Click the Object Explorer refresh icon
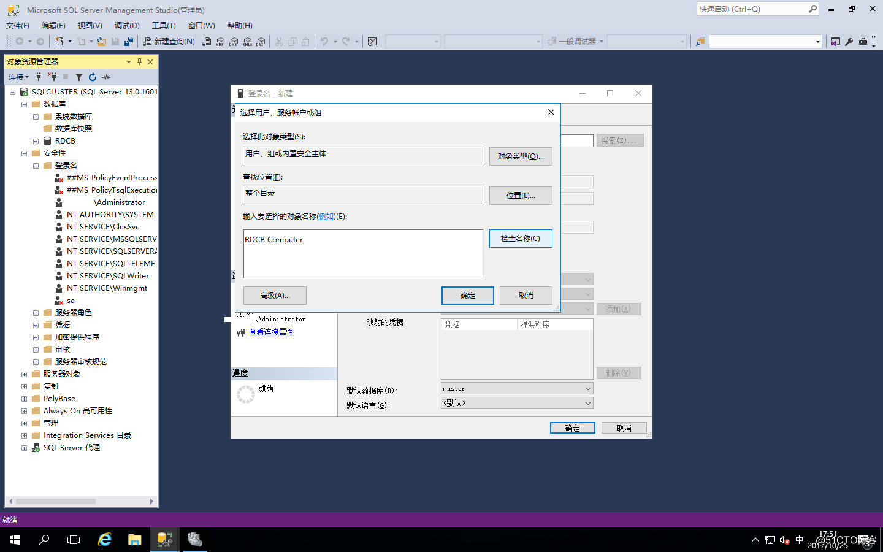883x552 pixels. click(x=93, y=77)
